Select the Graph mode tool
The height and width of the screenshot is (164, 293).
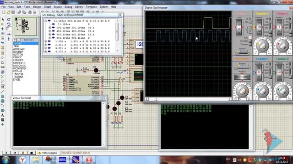(x=3, y=62)
